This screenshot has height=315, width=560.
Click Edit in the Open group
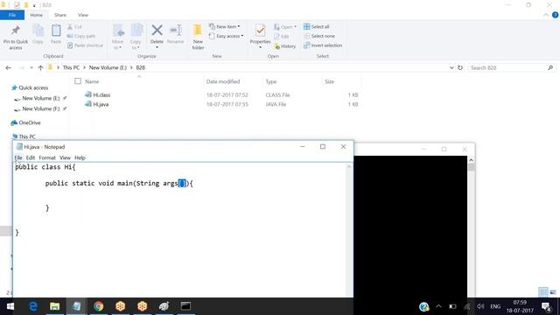282,37
